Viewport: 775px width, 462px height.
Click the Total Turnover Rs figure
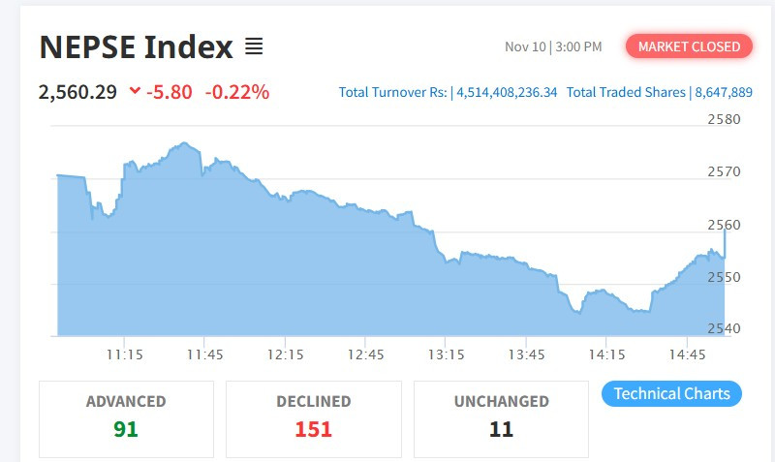pos(449,93)
